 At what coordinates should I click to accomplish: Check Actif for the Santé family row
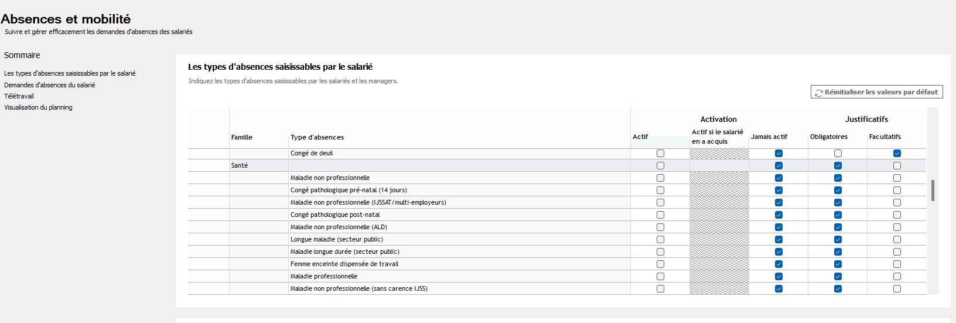pyautogui.click(x=660, y=166)
